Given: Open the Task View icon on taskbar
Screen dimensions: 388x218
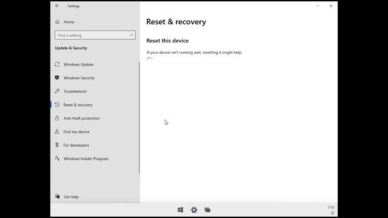Looking at the screenshot, I should coord(207,210).
